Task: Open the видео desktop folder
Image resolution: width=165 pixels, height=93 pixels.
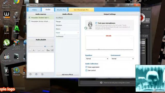Action: 7,71
